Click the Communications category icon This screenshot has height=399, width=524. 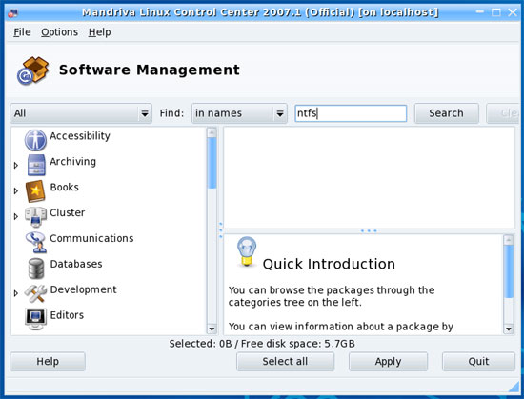tap(36, 242)
